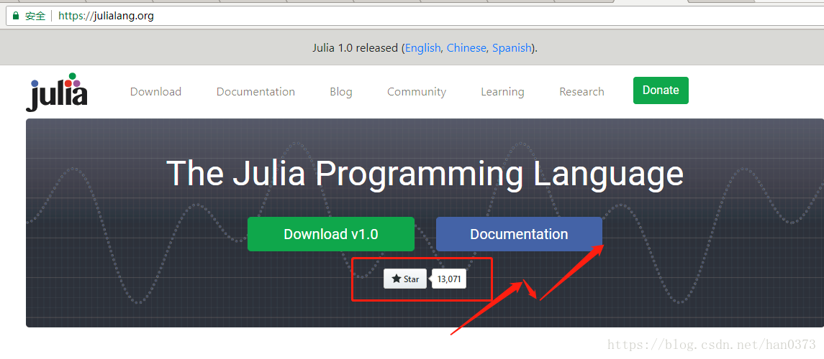Click the secure padlock icon in address bar
The height and width of the screenshot is (359, 824).
click(x=16, y=16)
